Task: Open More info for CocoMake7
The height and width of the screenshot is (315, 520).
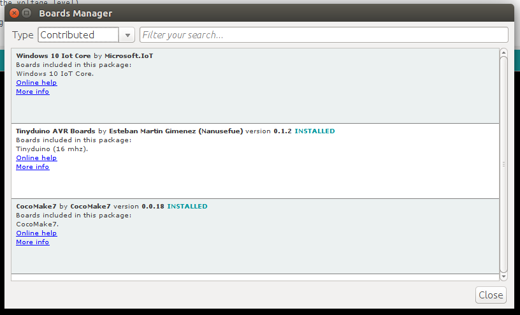Action: [32, 242]
